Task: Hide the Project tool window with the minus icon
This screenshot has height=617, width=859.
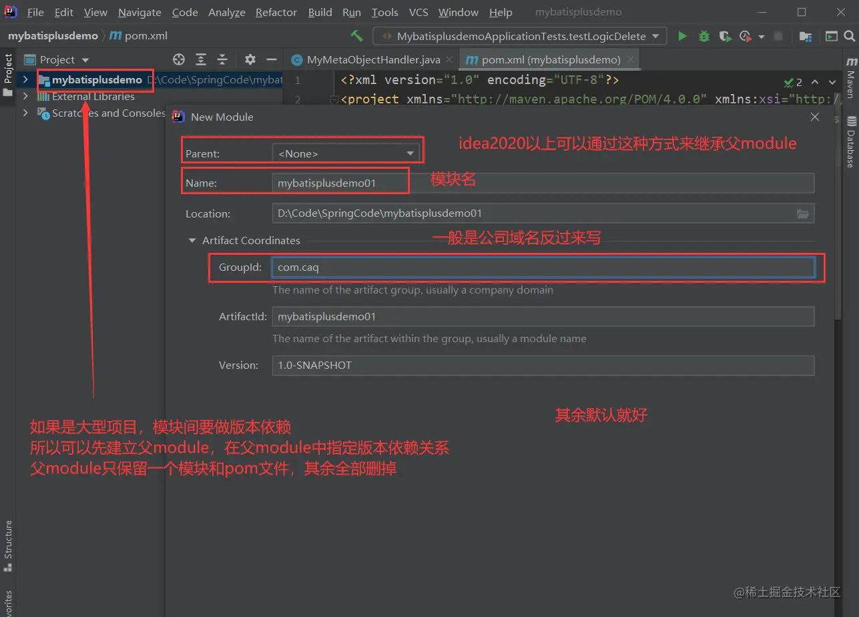Action: click(x=272, y=59)
